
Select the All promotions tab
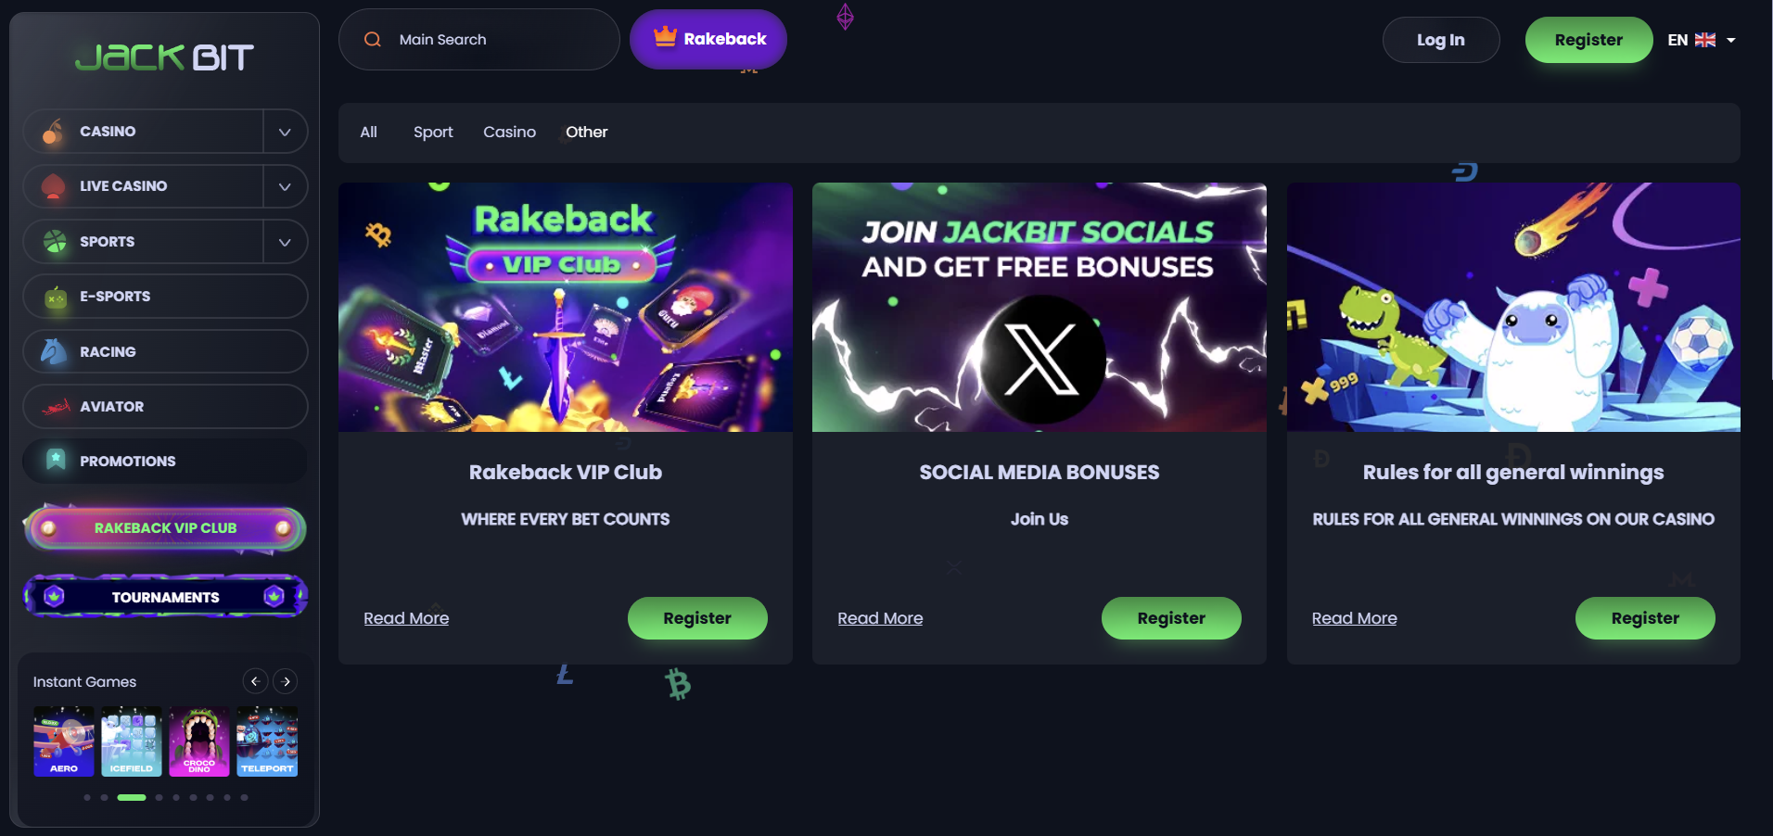[368, 133]
